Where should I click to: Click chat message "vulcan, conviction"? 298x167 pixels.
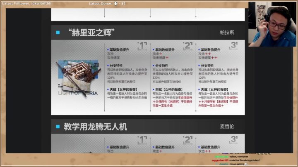pos(239,157)
